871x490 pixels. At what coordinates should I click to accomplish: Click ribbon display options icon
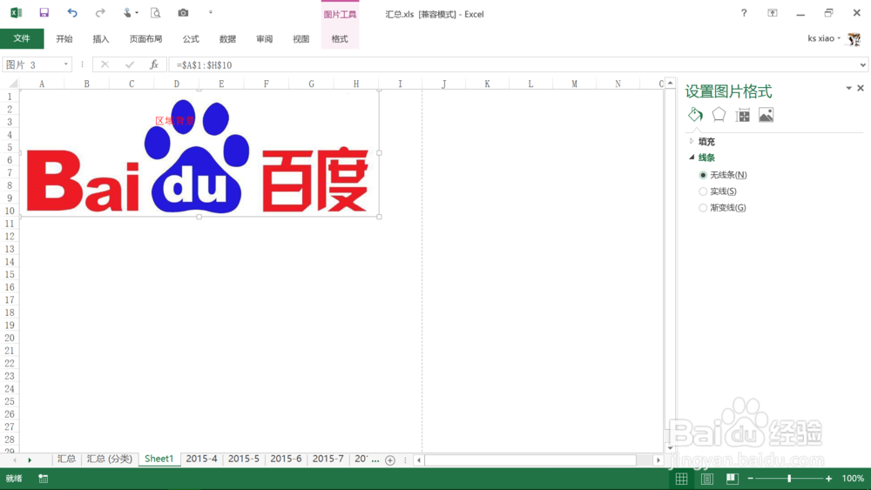point(773,13)
